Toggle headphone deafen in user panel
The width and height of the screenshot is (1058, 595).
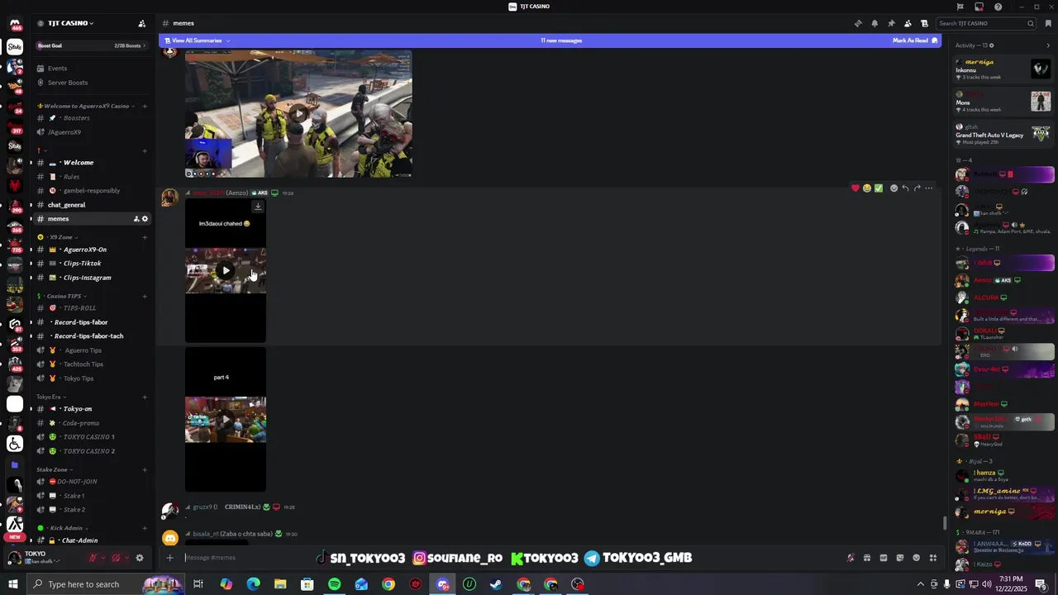117,558
